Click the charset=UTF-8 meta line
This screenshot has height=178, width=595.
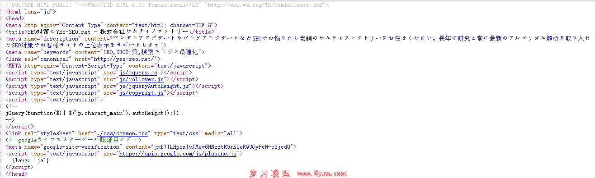click(112, 25)
